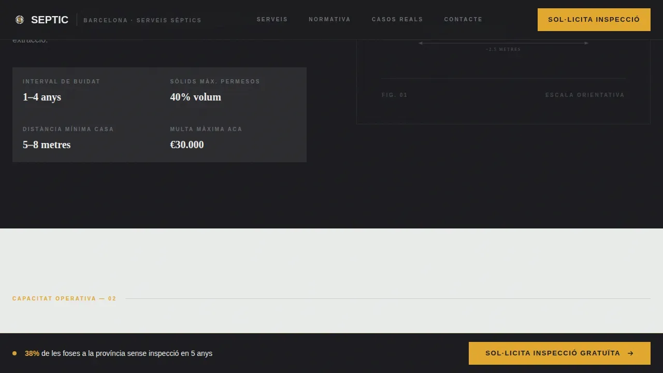This screenshot has width=663, height=373.
Task: Select the 40% volum value
Action: [x=196, y=97]
